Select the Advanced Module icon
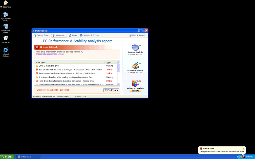Viewport: 255px width, 159px height. click(x=135, y=84)
